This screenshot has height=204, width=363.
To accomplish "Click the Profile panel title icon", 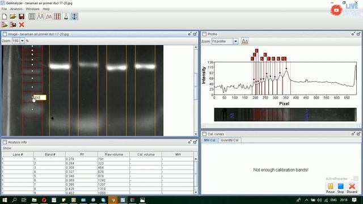I will (x=204, y=34).
